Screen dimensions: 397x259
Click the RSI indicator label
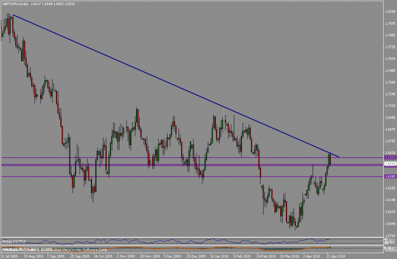14,241
